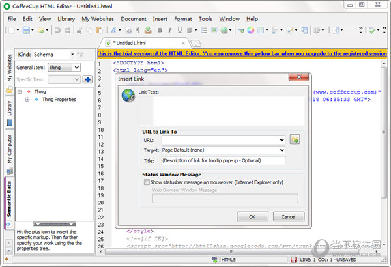Open the Help menu

[x=252, y=19]
